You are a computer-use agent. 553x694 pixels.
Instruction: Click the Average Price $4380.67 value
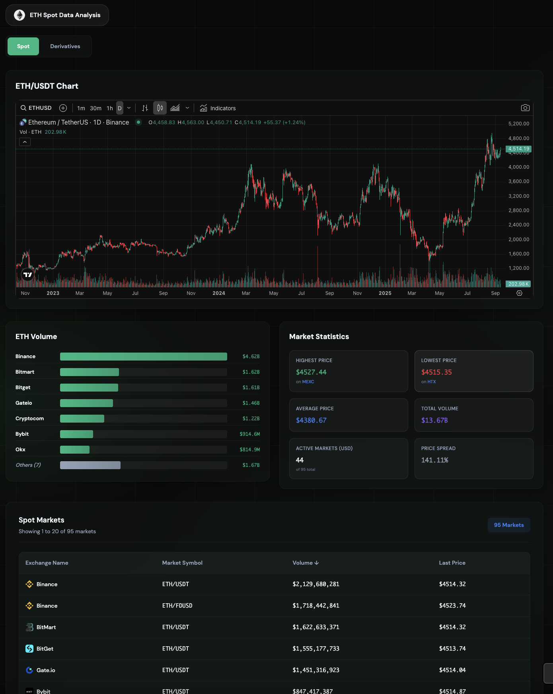click(x=311, y=420)
